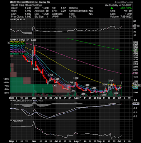The image size is (141, 143).
Task: Click the Ask value 1.480
Action: click(x=46, y=8)
